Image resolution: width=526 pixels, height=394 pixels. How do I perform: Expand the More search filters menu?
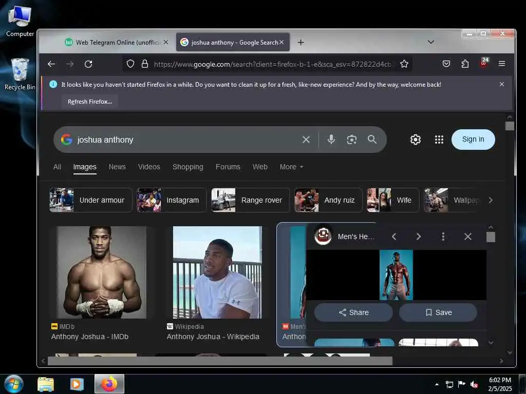[x=291, y=167]
